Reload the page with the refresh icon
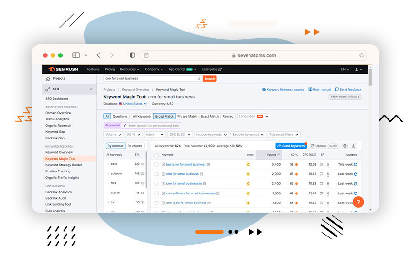This screenshot has width=411, height=257. tap(361, 55)
